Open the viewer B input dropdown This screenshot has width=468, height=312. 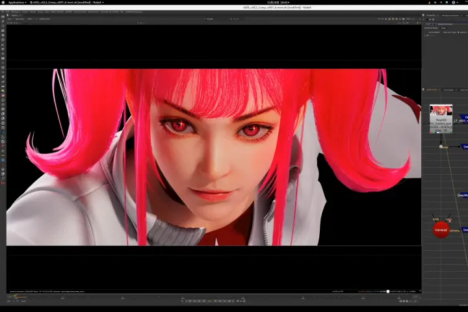point(236,19)
